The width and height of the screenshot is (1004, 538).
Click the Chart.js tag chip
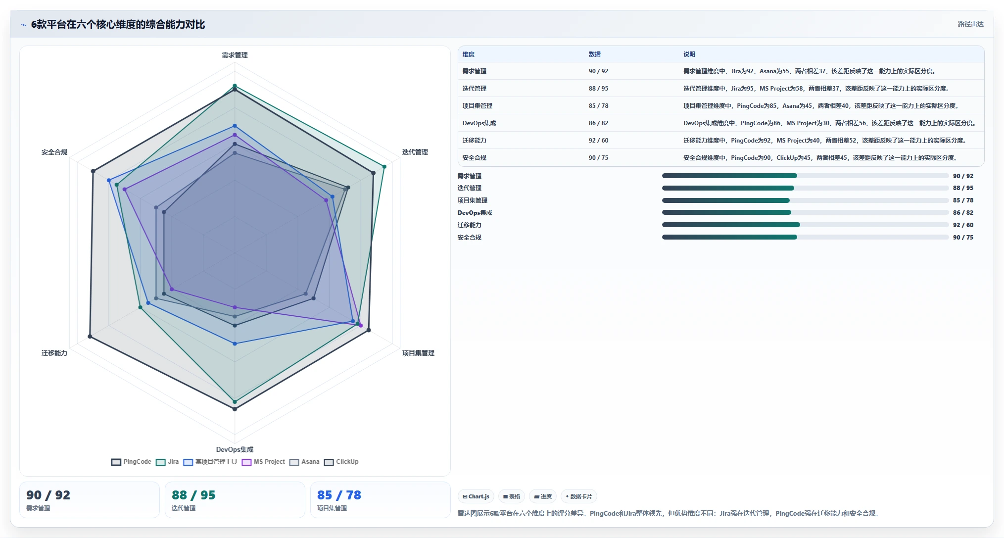coord(476,496)
